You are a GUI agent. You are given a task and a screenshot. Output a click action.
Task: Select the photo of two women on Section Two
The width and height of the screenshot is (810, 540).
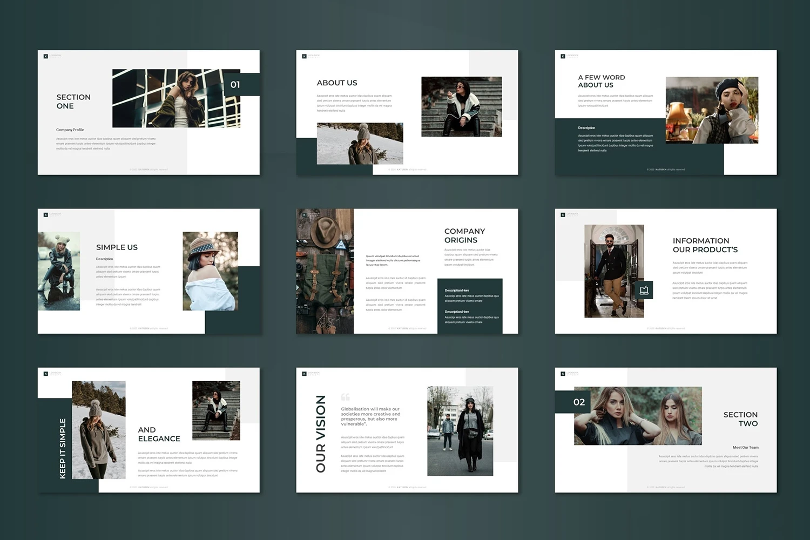click(x=638, y=416)
